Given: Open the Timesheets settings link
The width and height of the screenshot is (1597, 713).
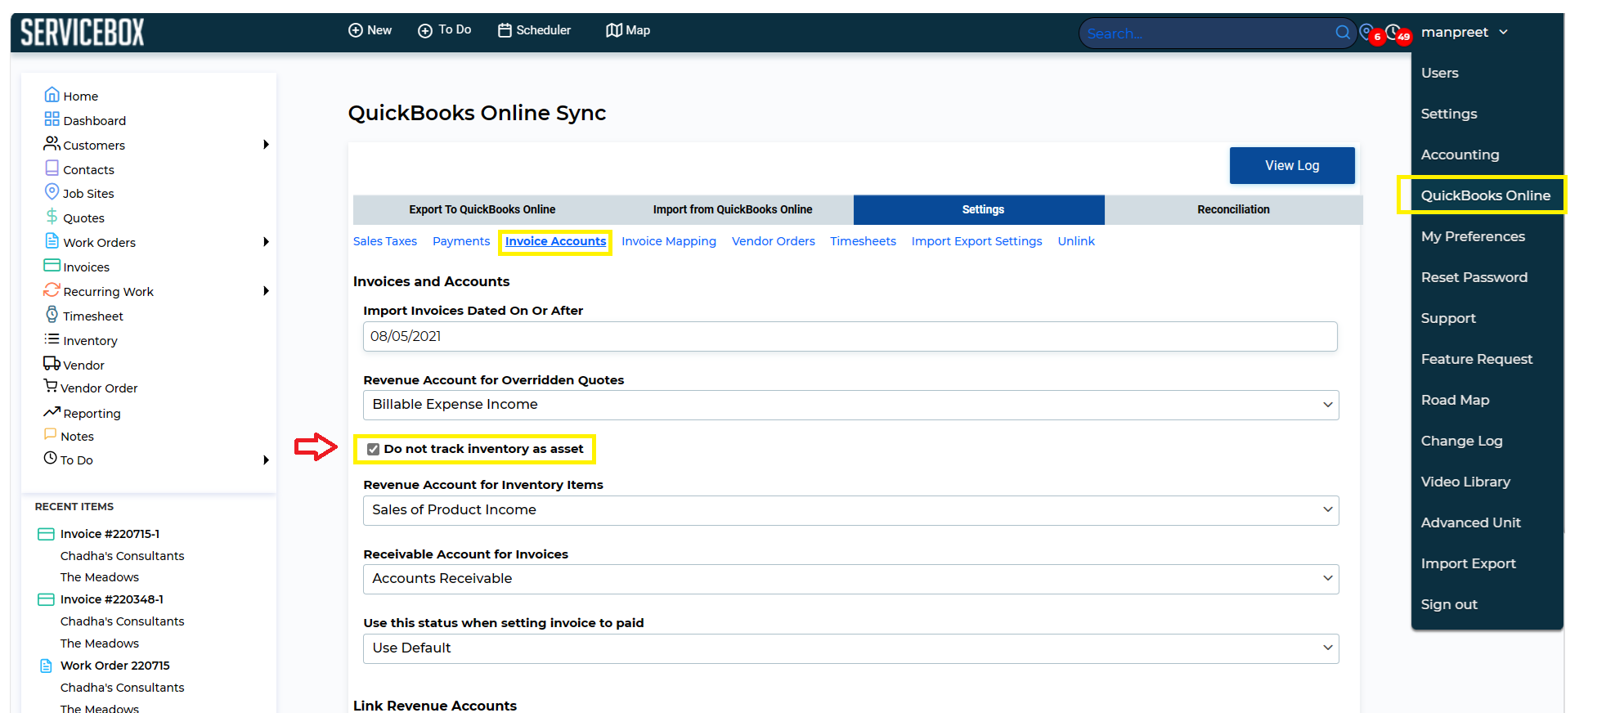Looking at the screenshot, I should coord(863,241).
